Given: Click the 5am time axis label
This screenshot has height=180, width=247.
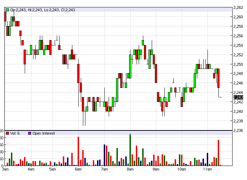Looking at the screenshot, I should tap(53, 169).
